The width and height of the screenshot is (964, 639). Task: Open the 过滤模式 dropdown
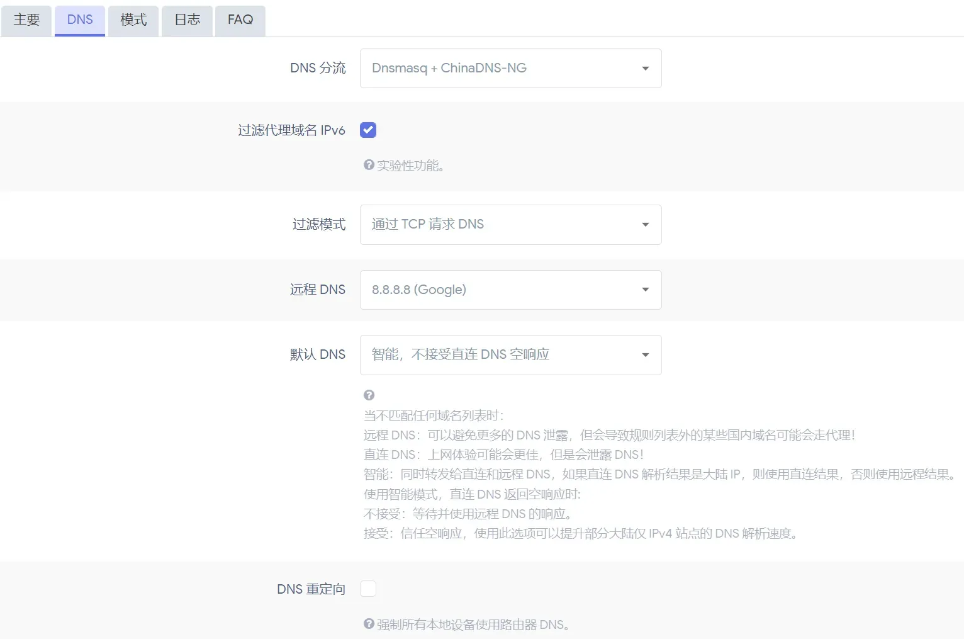pos(510,224)
